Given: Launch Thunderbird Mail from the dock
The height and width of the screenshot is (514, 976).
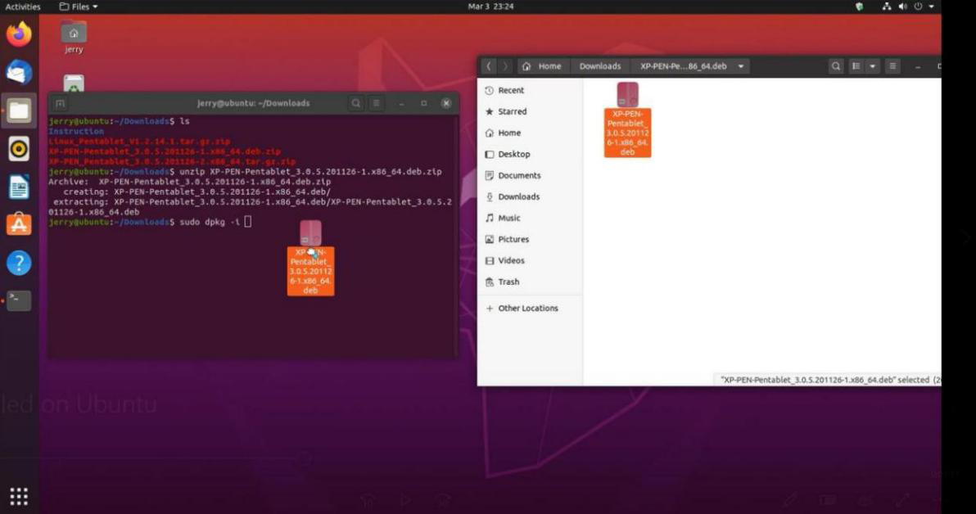Looking at the screenshot, I should click(x=19, y=72).
